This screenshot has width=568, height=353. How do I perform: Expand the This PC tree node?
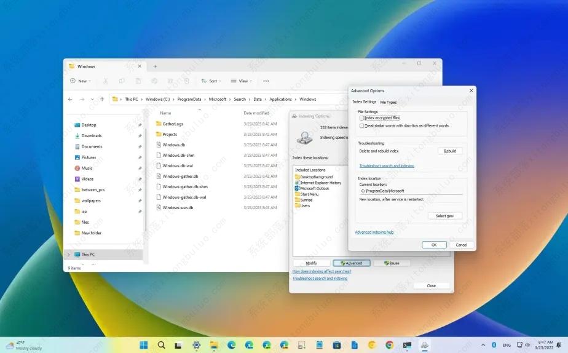(x=68, y=255)
